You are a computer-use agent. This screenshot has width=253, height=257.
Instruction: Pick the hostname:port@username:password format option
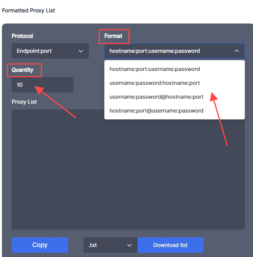tap(156, 111)
